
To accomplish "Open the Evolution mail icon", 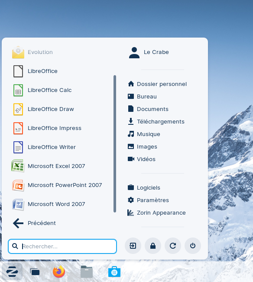I will [18, 52].
